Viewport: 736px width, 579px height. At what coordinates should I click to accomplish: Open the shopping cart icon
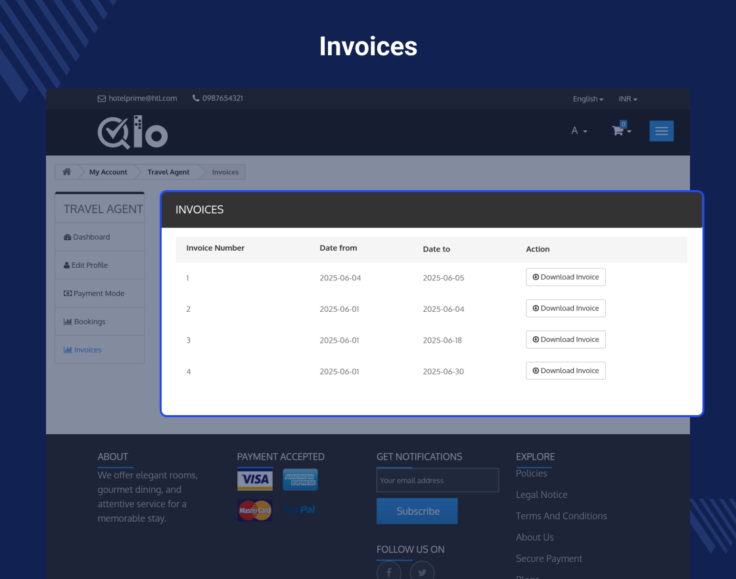click(x=618, y=130)
